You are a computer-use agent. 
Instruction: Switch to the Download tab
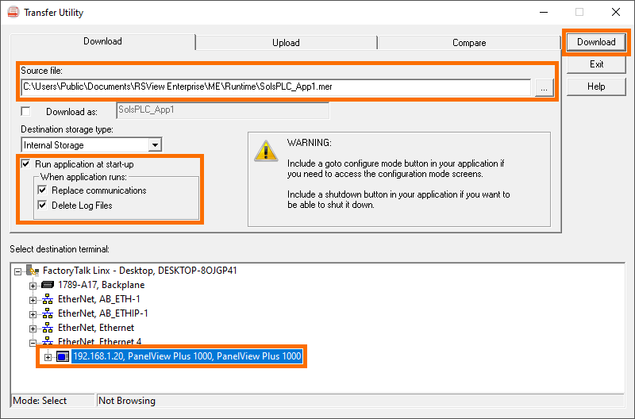[102, 41]
